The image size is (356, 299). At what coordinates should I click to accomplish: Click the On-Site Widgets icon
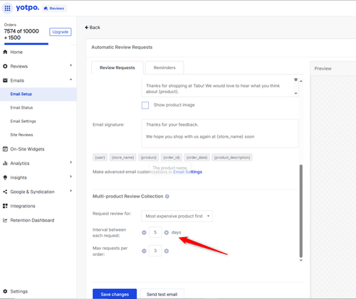click(5, 149)
